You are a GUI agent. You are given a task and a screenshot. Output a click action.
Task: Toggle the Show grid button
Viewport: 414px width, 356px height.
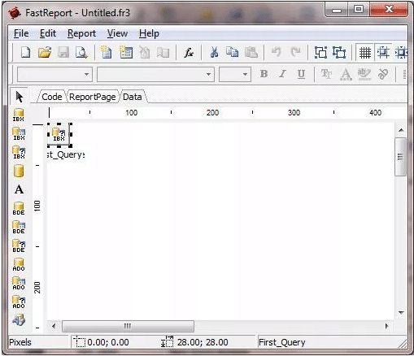coord(365,53)
